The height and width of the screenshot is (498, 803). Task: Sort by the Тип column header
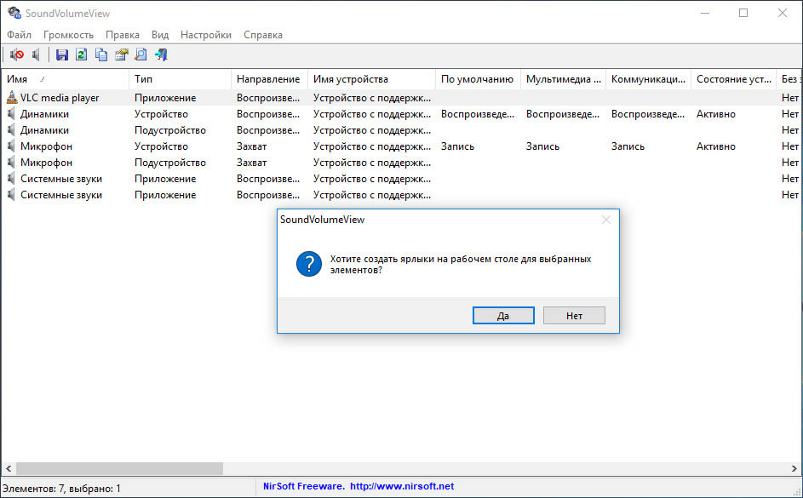(181, 79)
